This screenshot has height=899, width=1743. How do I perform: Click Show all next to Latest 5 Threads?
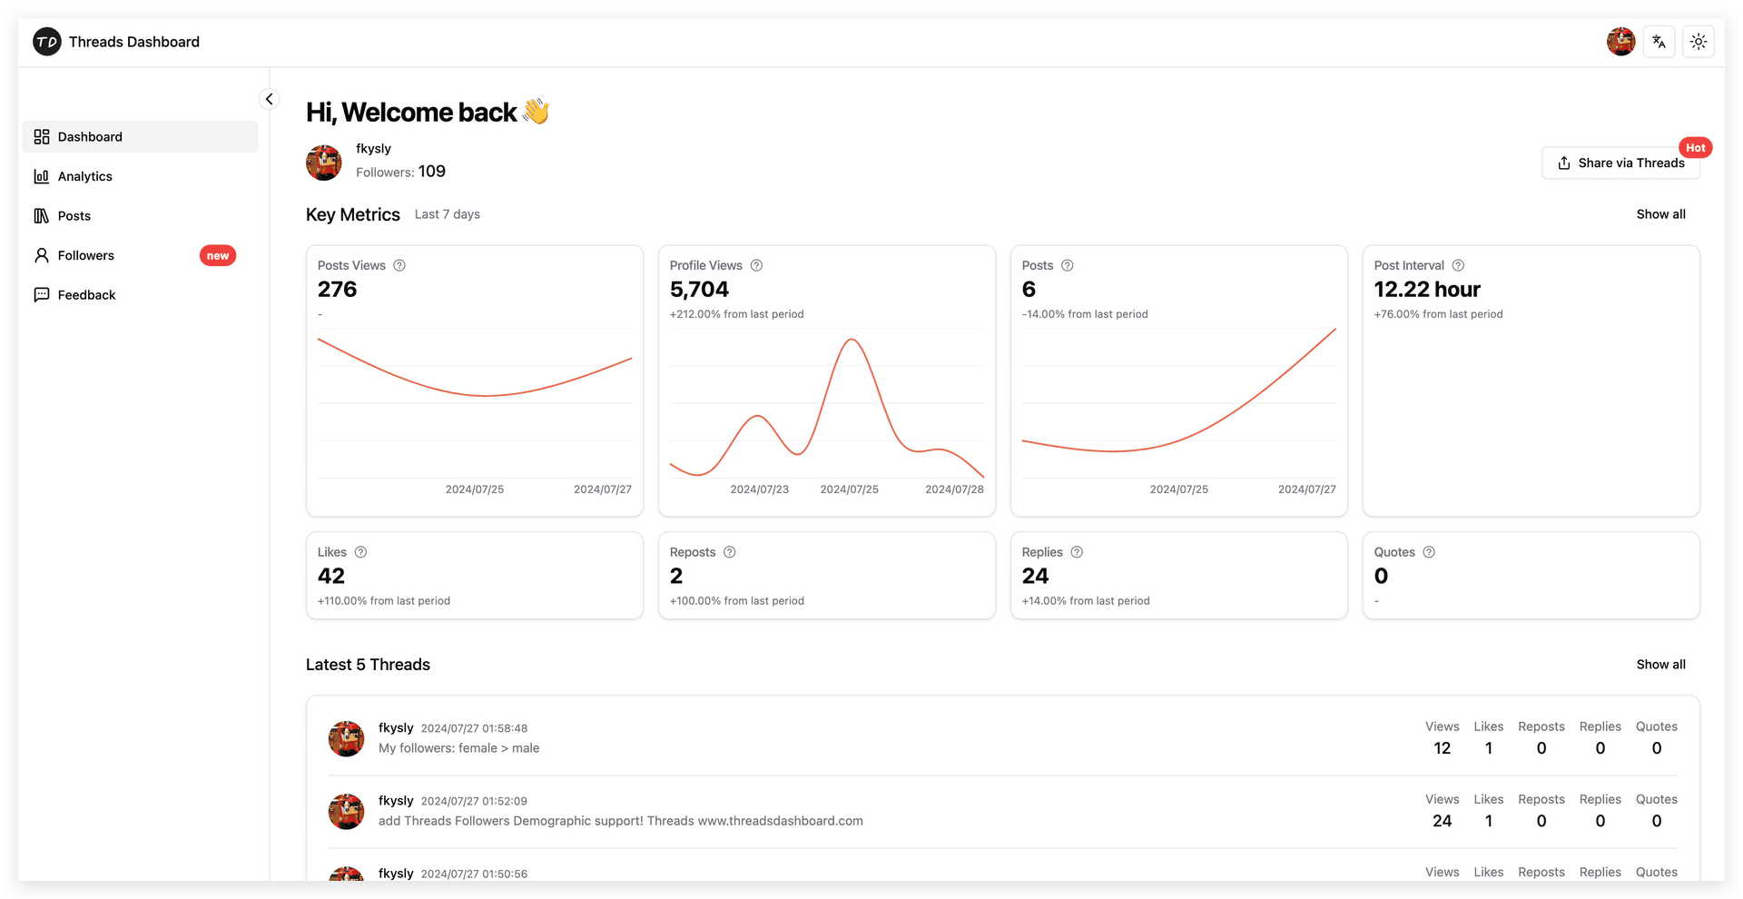tap(1660, 665)
